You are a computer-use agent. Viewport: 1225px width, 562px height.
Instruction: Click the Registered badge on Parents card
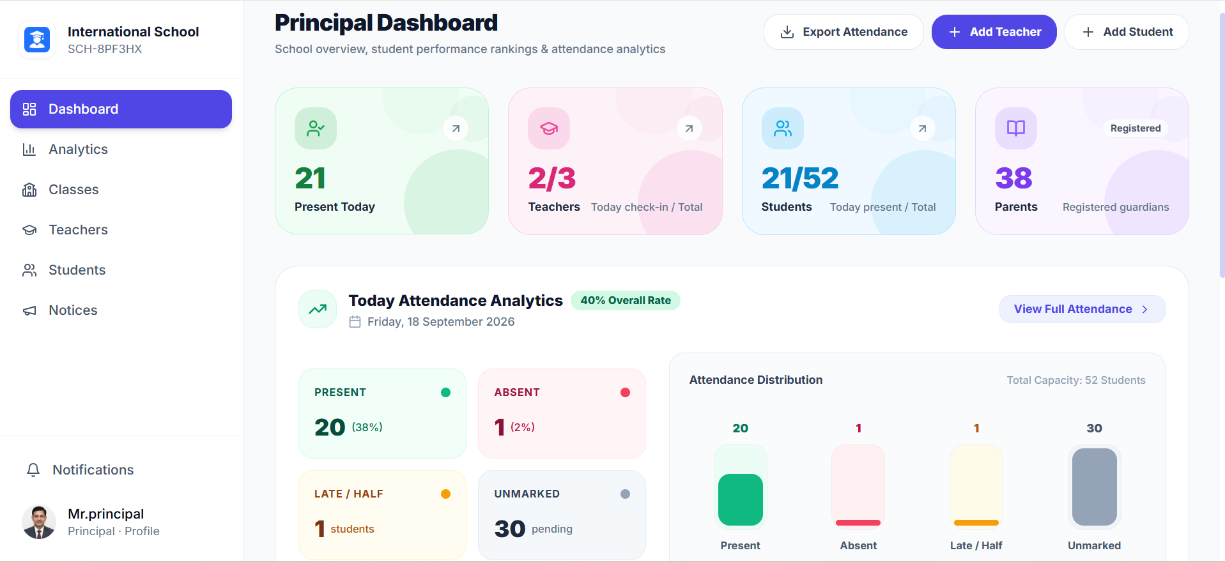point(1136,128)
